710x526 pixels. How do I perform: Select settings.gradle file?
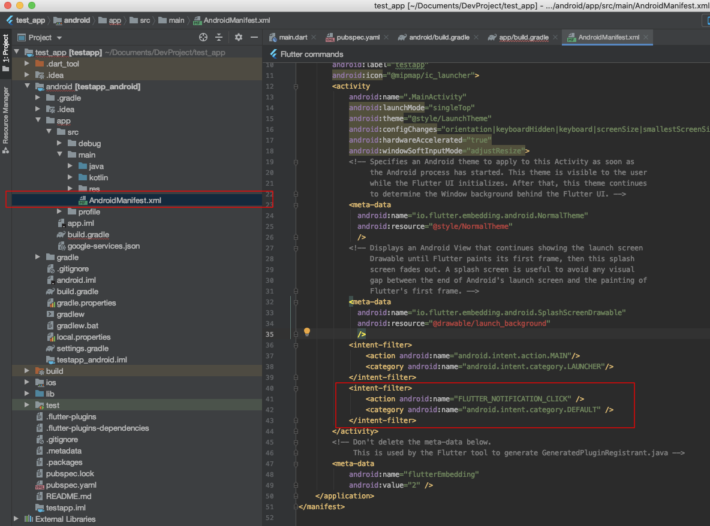82,348
